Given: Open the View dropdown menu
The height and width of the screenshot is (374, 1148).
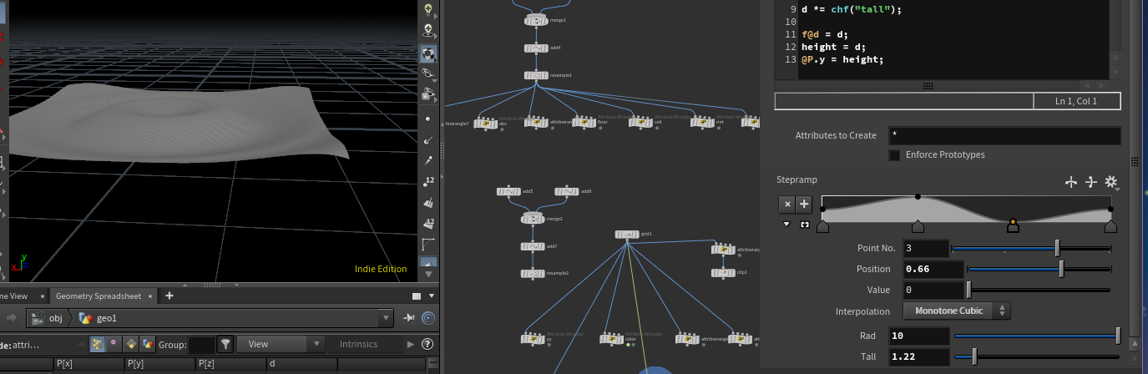Looking at the screenshot, I should tap(281, 344).
